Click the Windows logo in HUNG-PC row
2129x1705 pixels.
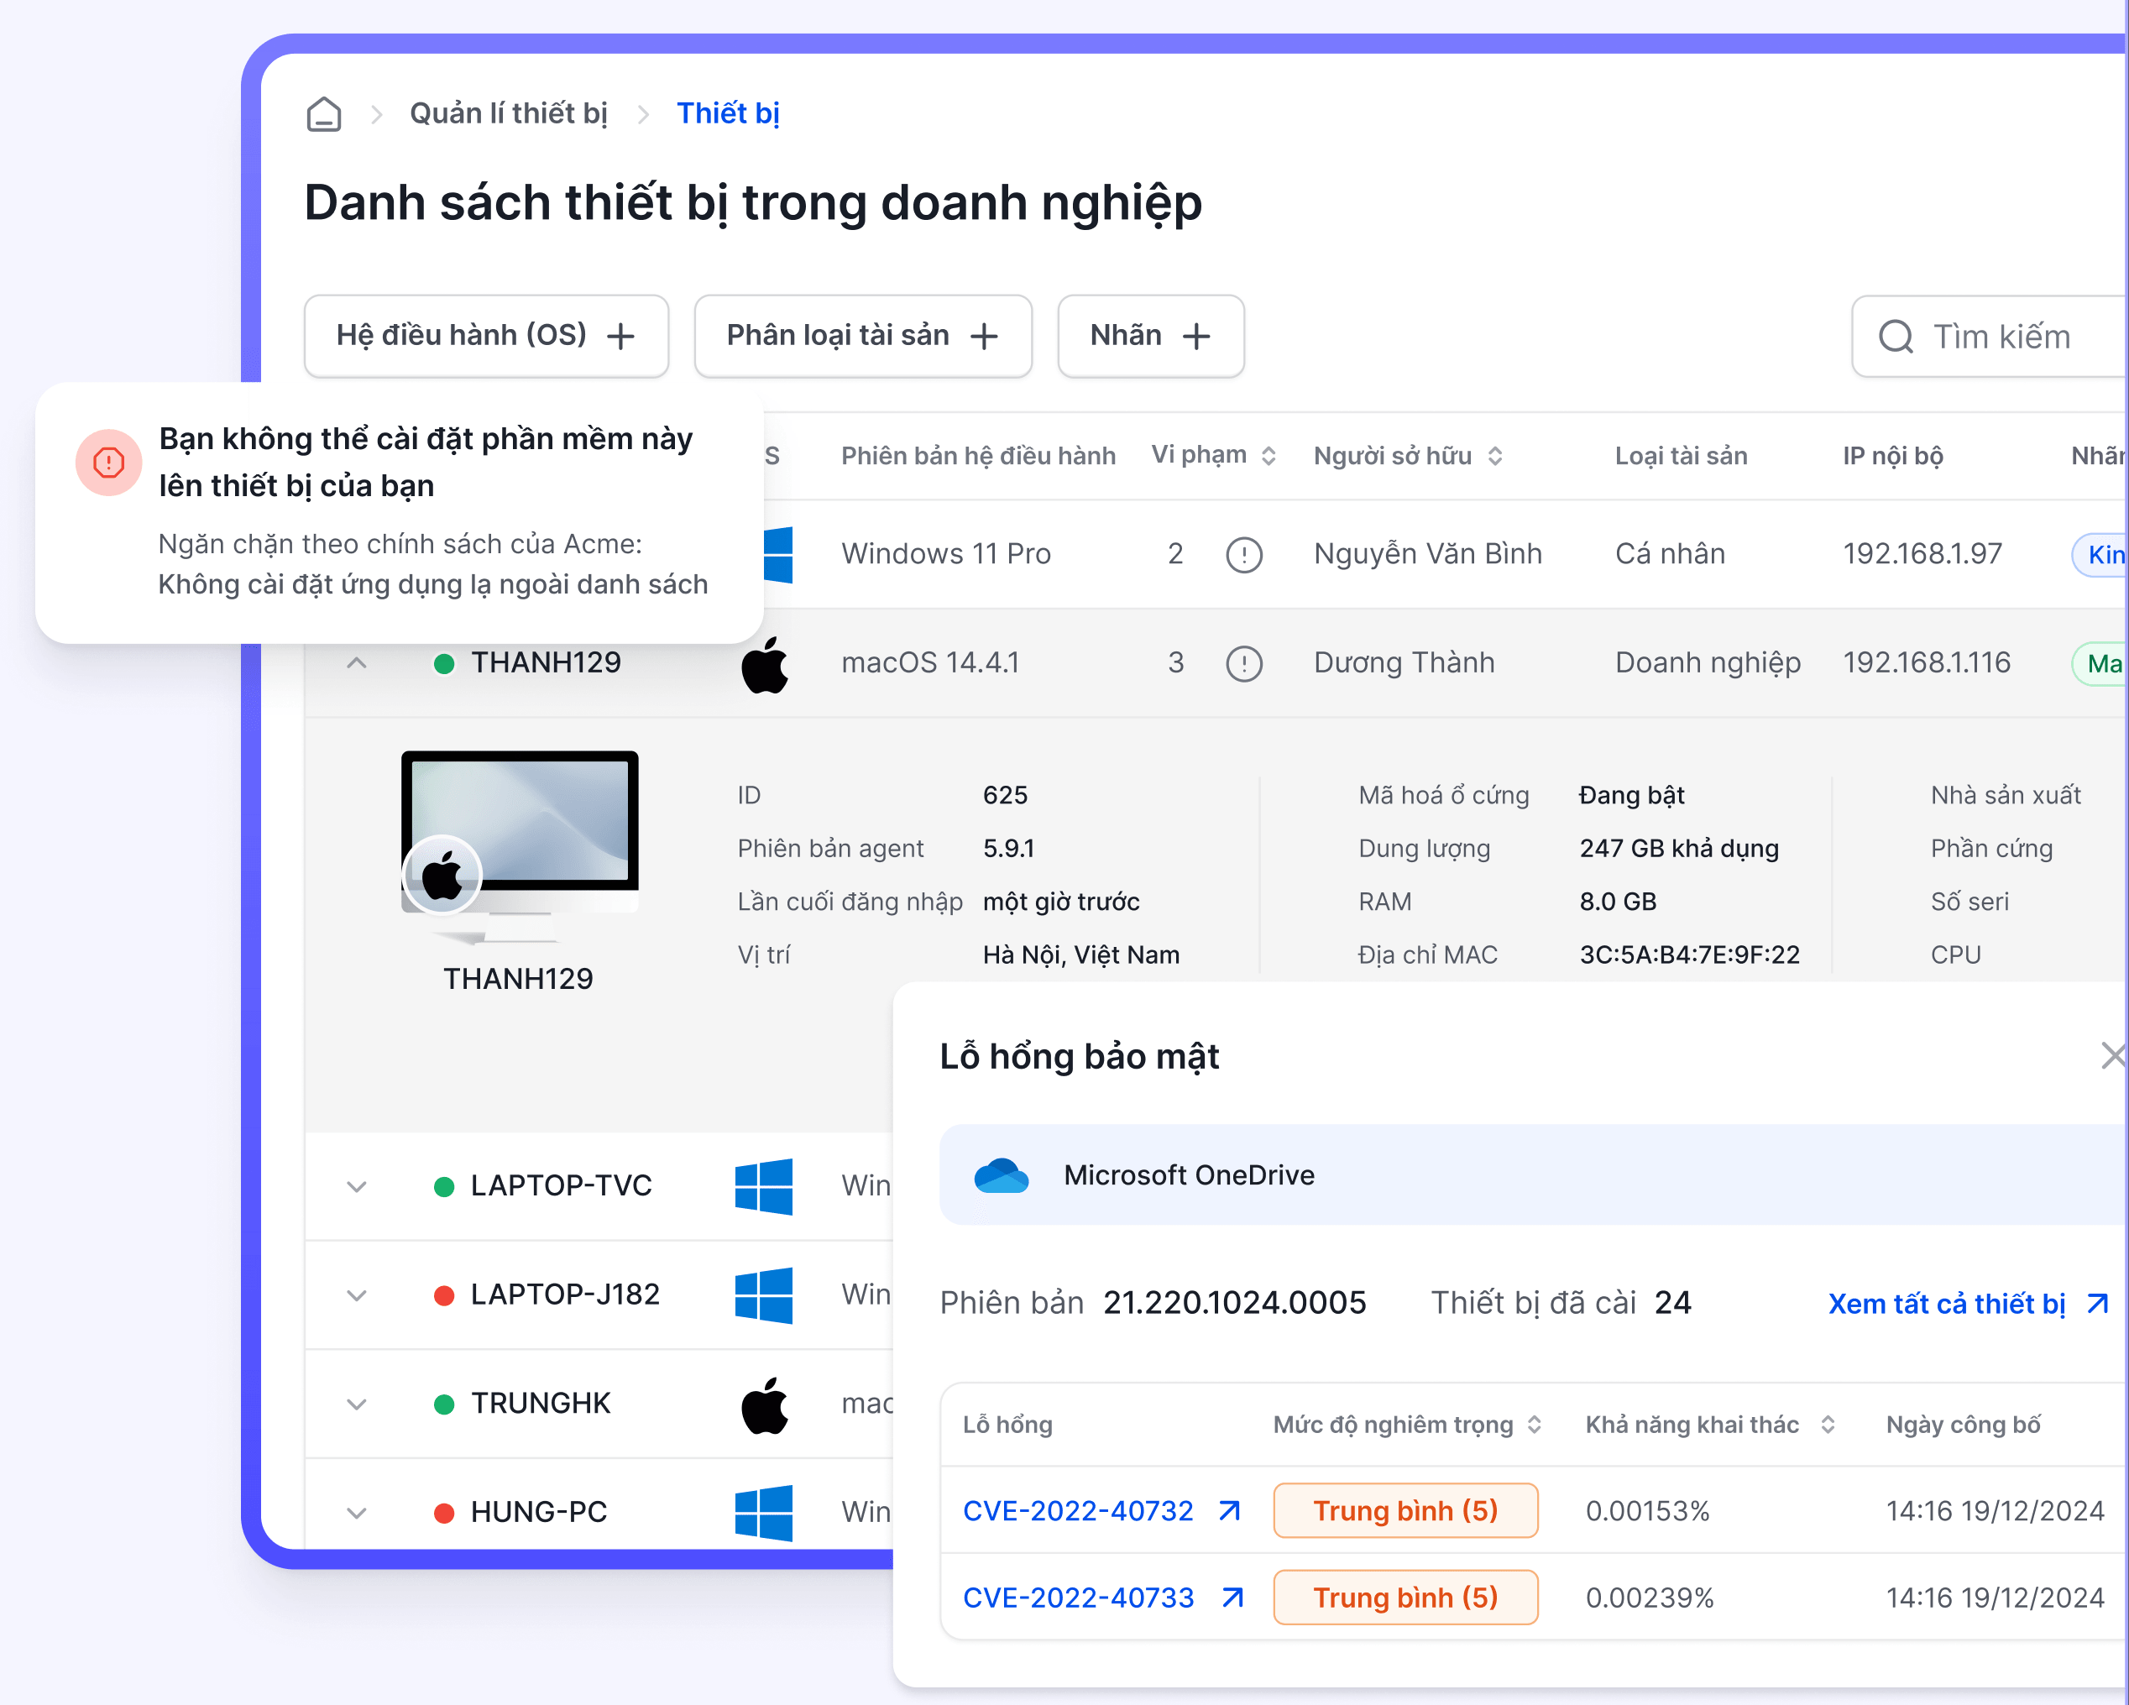click(763, 1513)
